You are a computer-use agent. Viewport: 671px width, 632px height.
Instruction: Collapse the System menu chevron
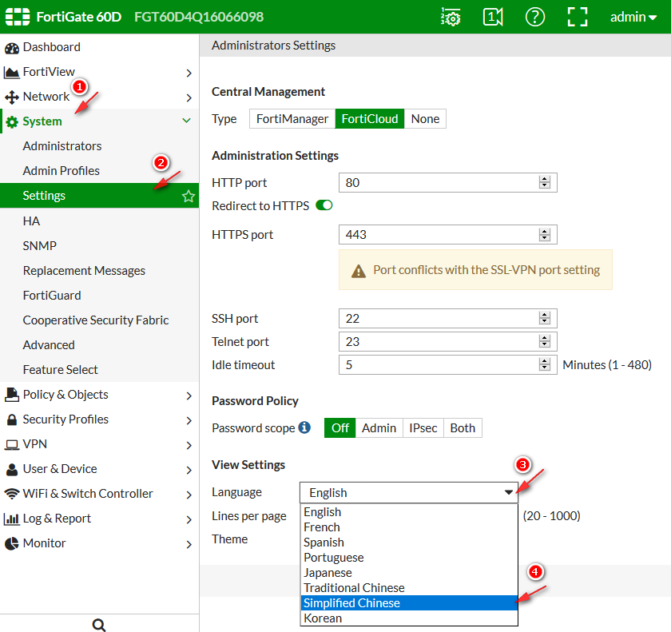point(187,121)
